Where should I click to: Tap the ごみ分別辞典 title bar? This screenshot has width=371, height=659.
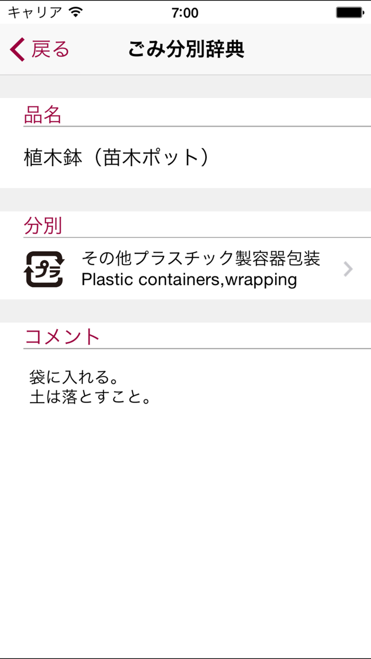(185, 49)
